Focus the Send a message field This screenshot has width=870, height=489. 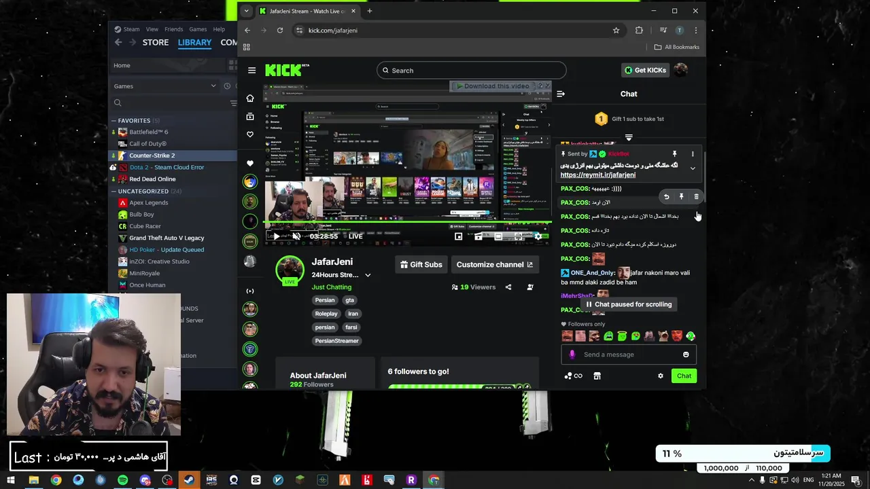coord(629,355)
